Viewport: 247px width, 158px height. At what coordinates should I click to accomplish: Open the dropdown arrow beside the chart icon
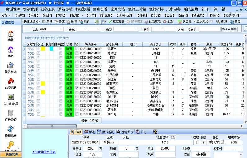[106, 21]
